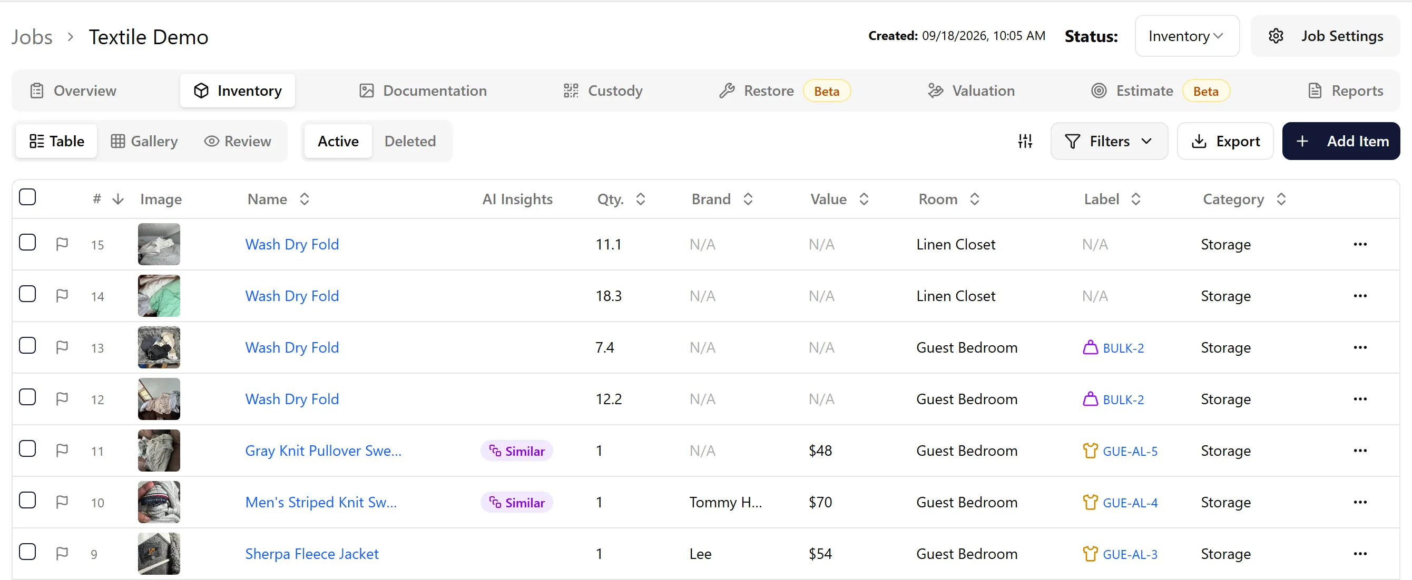Click the BULK-2 label in row 13
Image resolution: width=1412 pixels, height=580 pixels.
(x=1113, y=348)
